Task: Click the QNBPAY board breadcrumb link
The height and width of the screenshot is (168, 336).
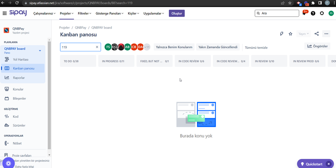Action: (102, 27)
